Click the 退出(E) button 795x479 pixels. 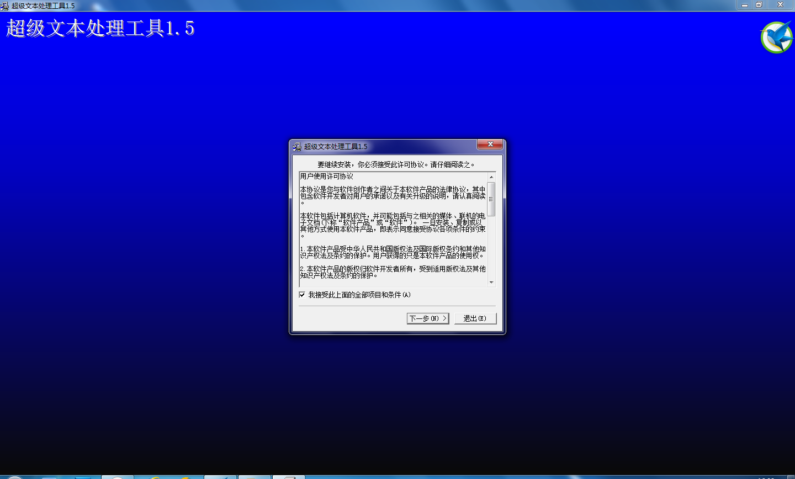(475, 318)
